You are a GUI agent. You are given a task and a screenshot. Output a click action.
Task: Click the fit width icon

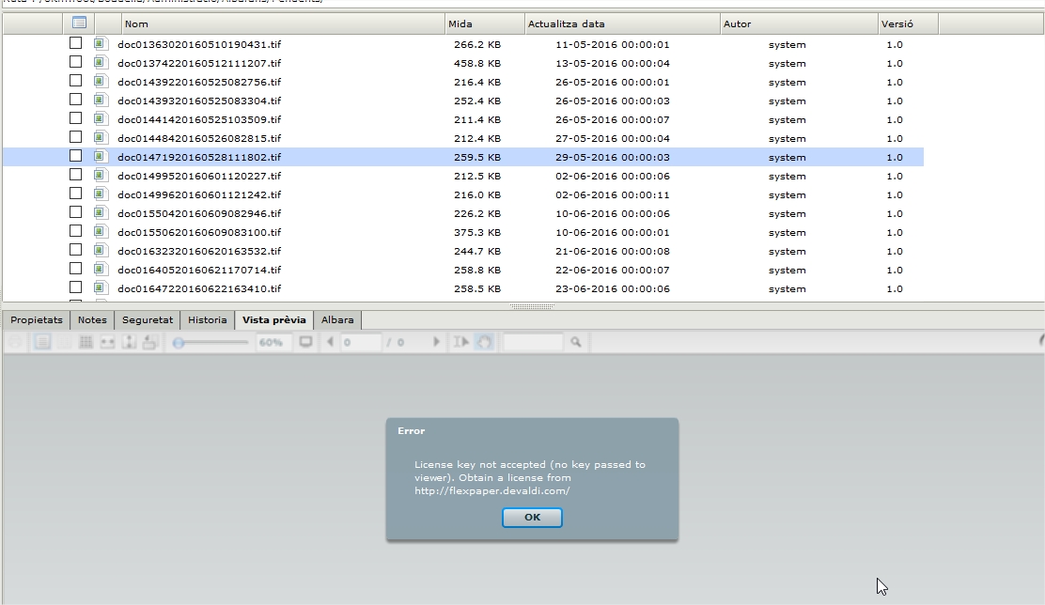click(x=107, y=343)
